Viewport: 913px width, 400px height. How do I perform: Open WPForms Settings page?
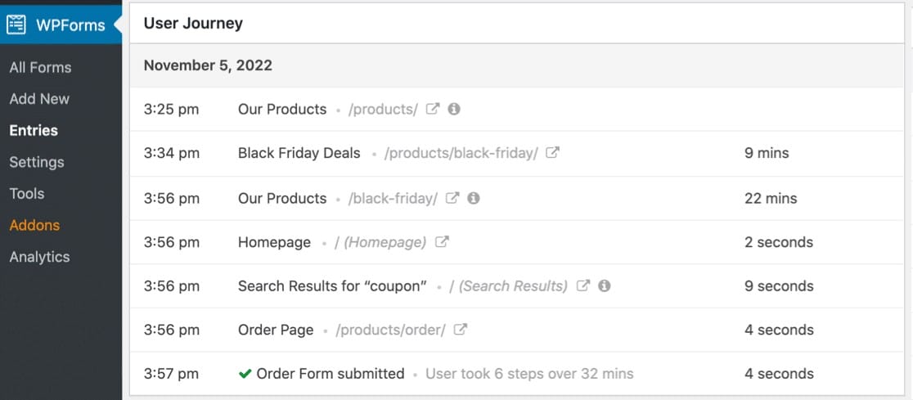click(37, 162)
